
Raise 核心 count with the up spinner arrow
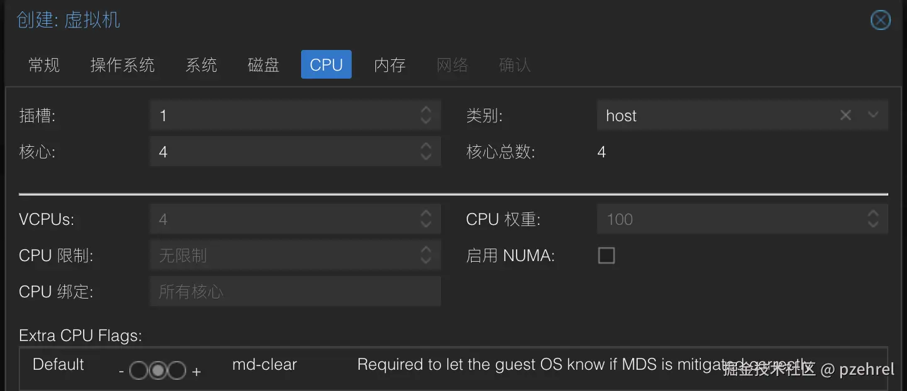click(x=425, y=147)
